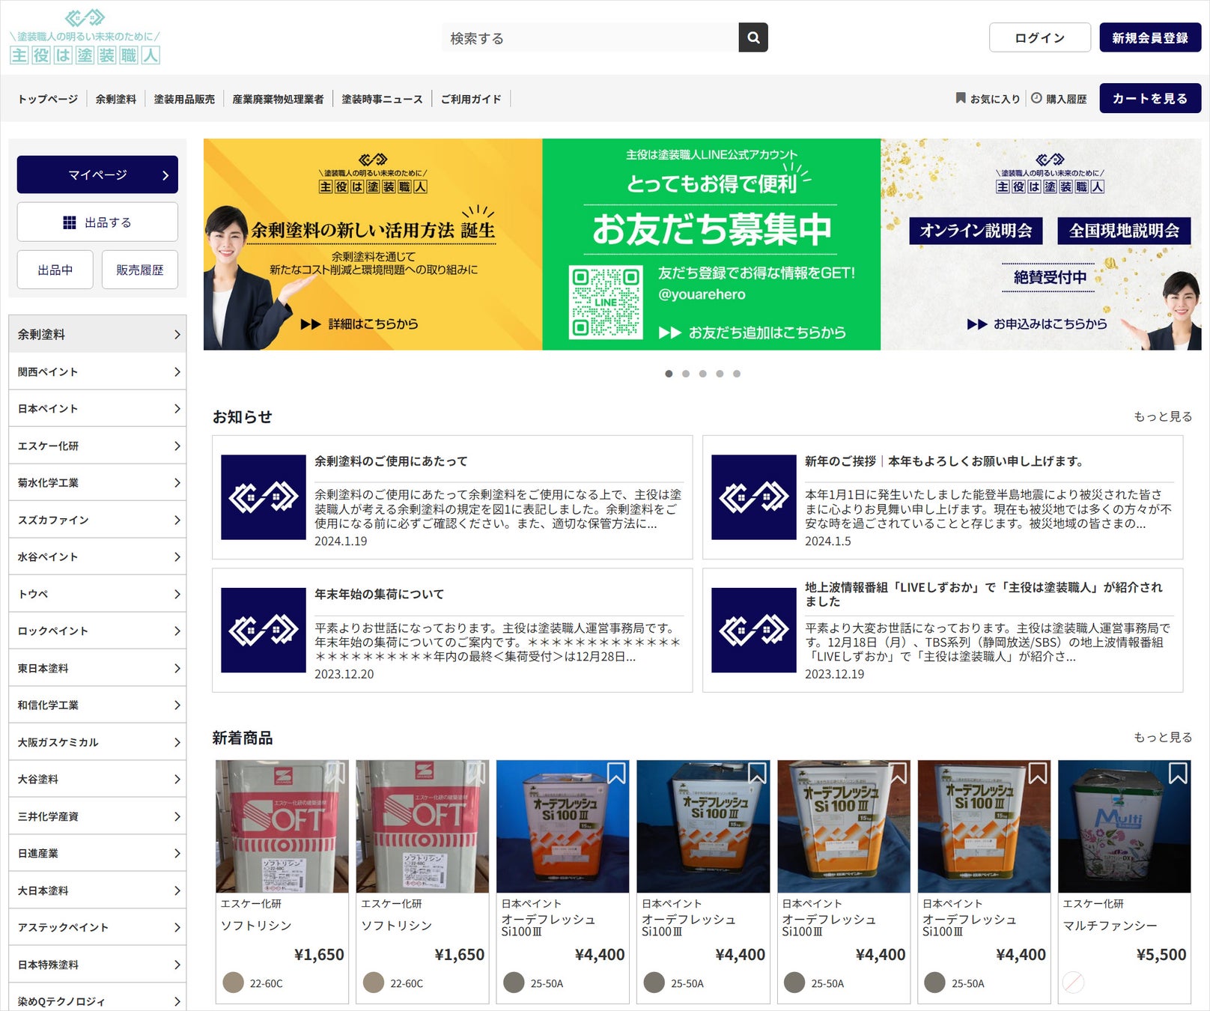Expand the ロックペイント category
Screen dimensions: 1210x1011
[x=97, y=631]
